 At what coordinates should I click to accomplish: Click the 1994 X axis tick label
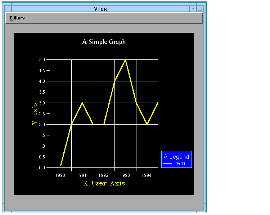click(x=147, y=175)
